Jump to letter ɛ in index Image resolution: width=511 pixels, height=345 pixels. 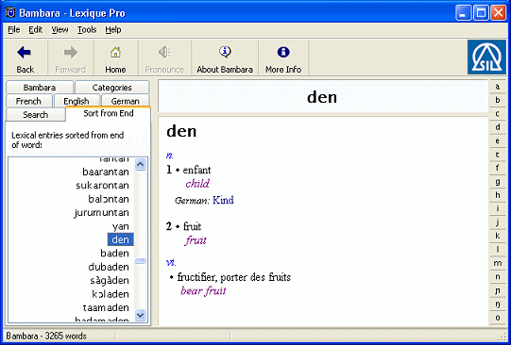pos(498,155)
